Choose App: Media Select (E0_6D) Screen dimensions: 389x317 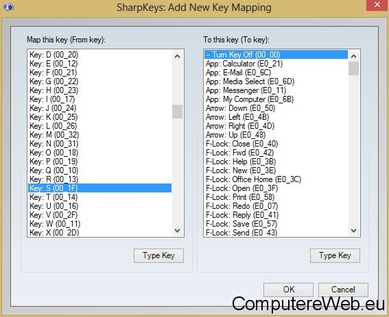tap(276, 81)
